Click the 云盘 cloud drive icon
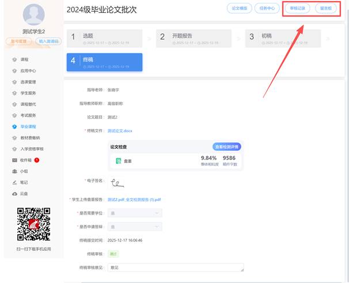The image size is (349, 283). click(x=14, y=193)
